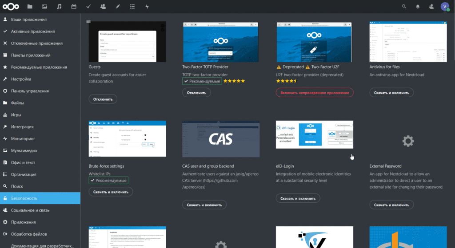Screen dimensions: 455x248
Task: Open the Files app folder icon
Action: [x=30, y=6]
